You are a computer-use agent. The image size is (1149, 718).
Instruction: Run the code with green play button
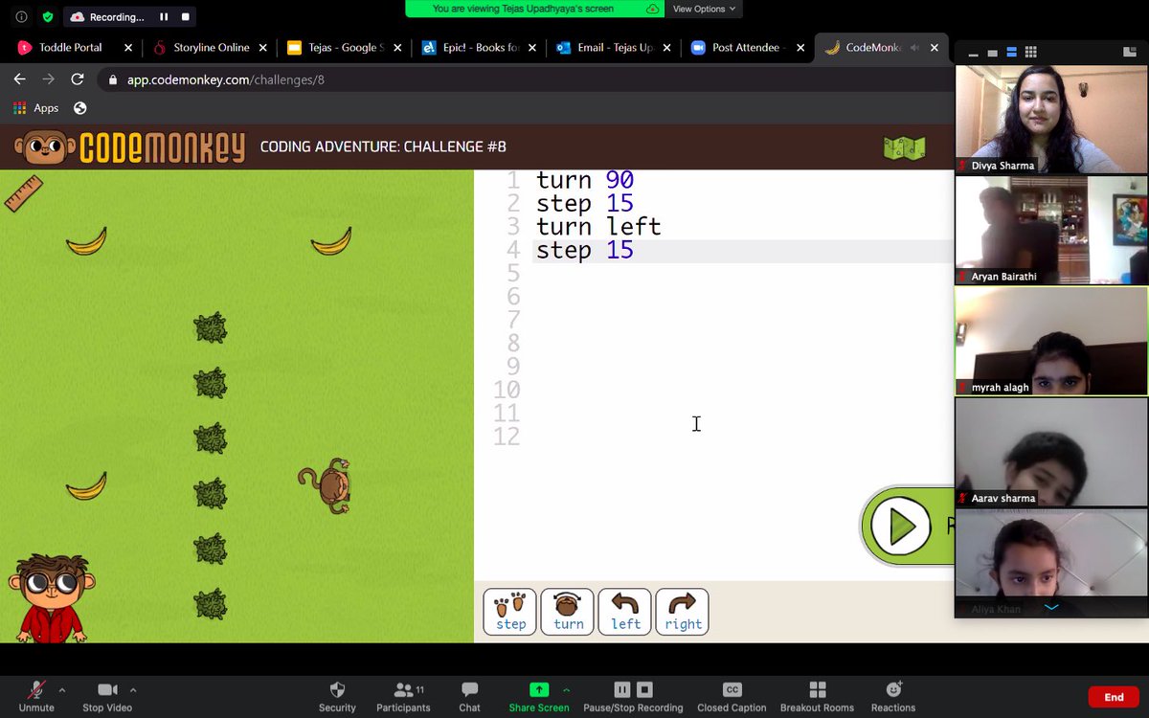pyautogui.click(x=901, y=526)
